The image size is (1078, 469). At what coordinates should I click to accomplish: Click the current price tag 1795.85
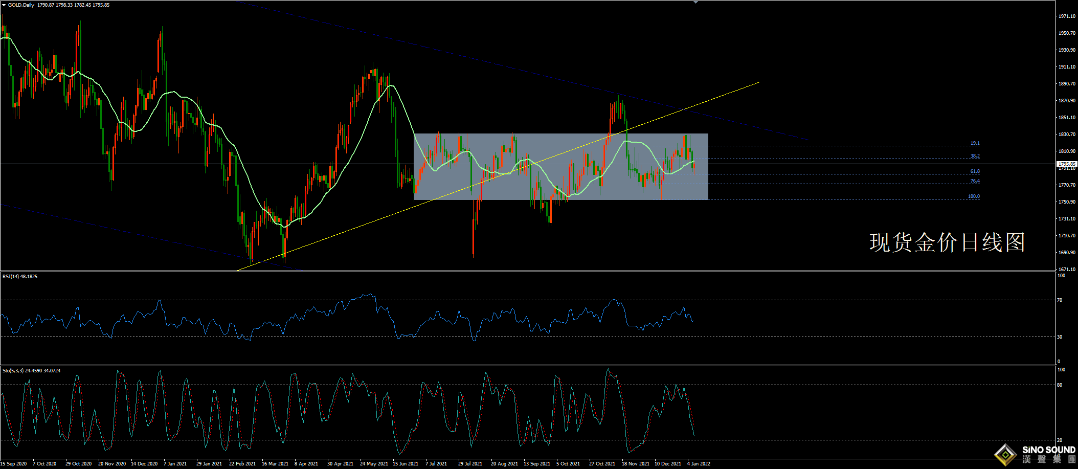[x=1067, y=164]
